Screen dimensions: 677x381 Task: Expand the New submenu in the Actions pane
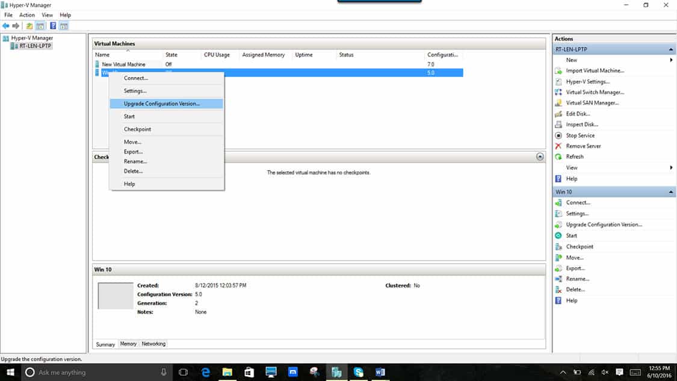(x=671, y=60)
